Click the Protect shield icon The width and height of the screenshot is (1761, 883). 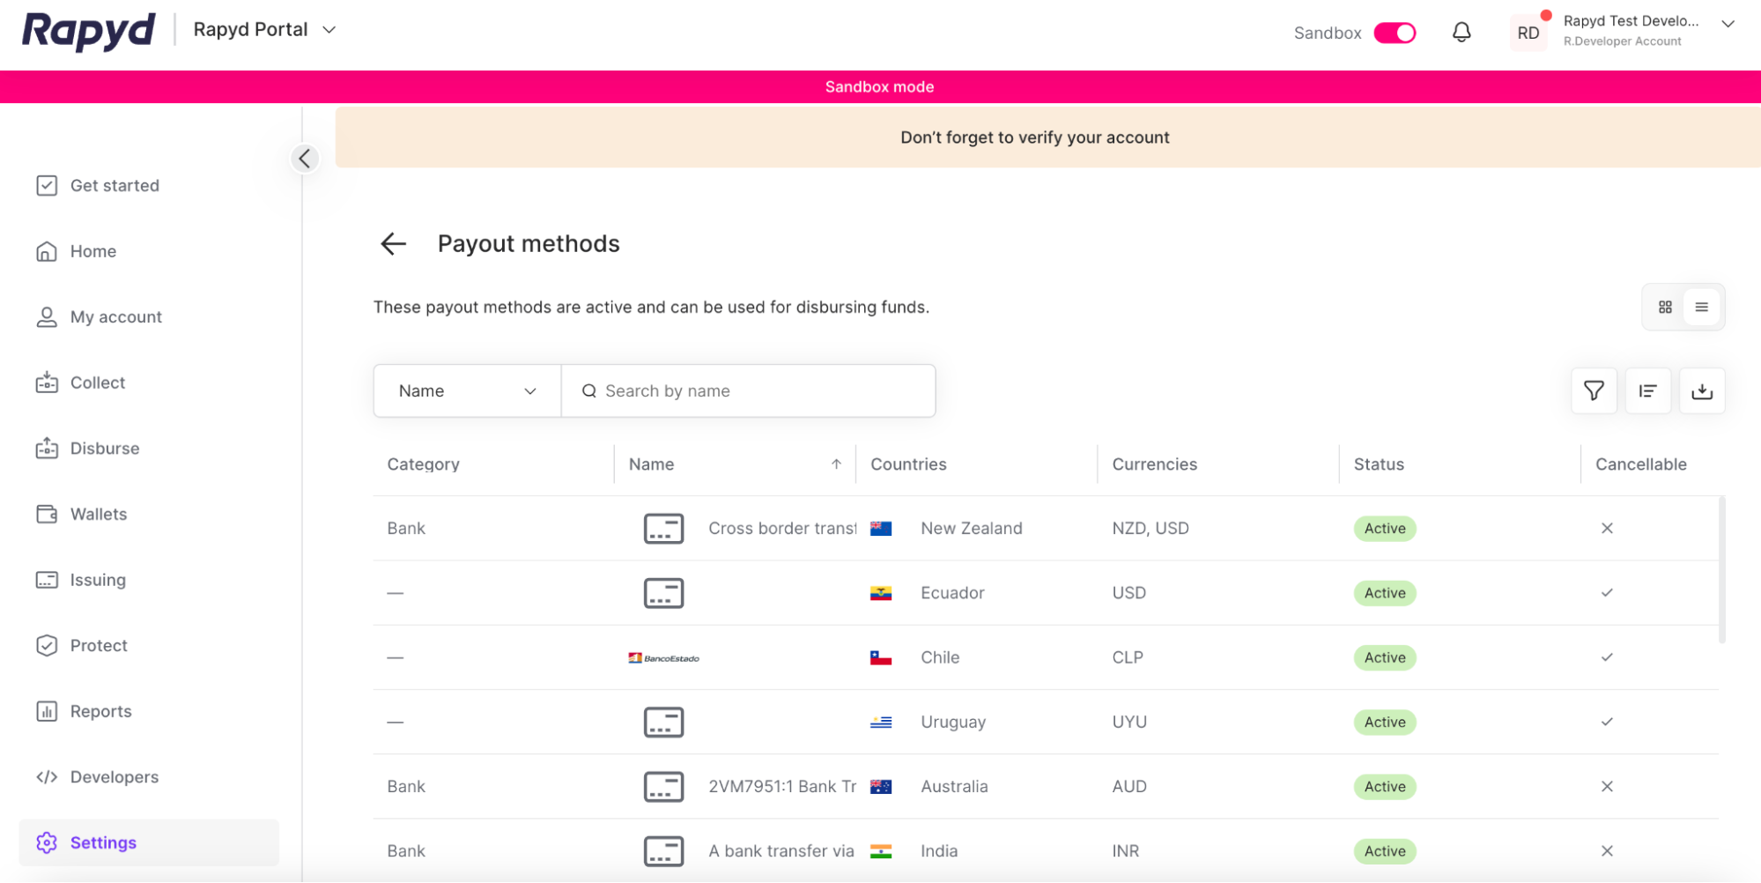point(47,645)
